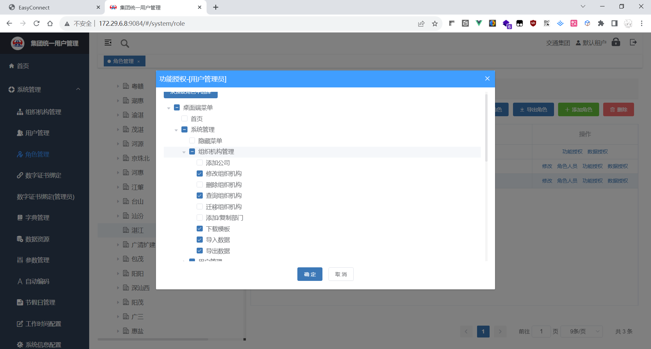Click the 添加角色 button
Screen dimensions: 651x349
point(578,109)
